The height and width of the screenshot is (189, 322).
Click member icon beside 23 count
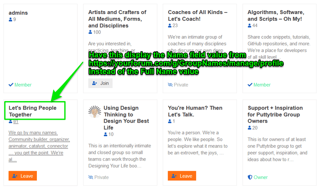point(169,26)
